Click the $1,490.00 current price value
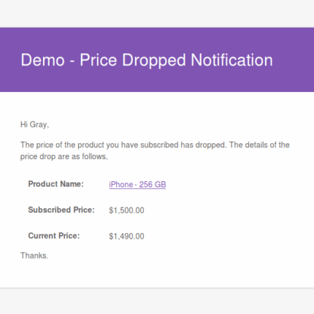This screenshot has width=314, height=314. click(126, 237)
